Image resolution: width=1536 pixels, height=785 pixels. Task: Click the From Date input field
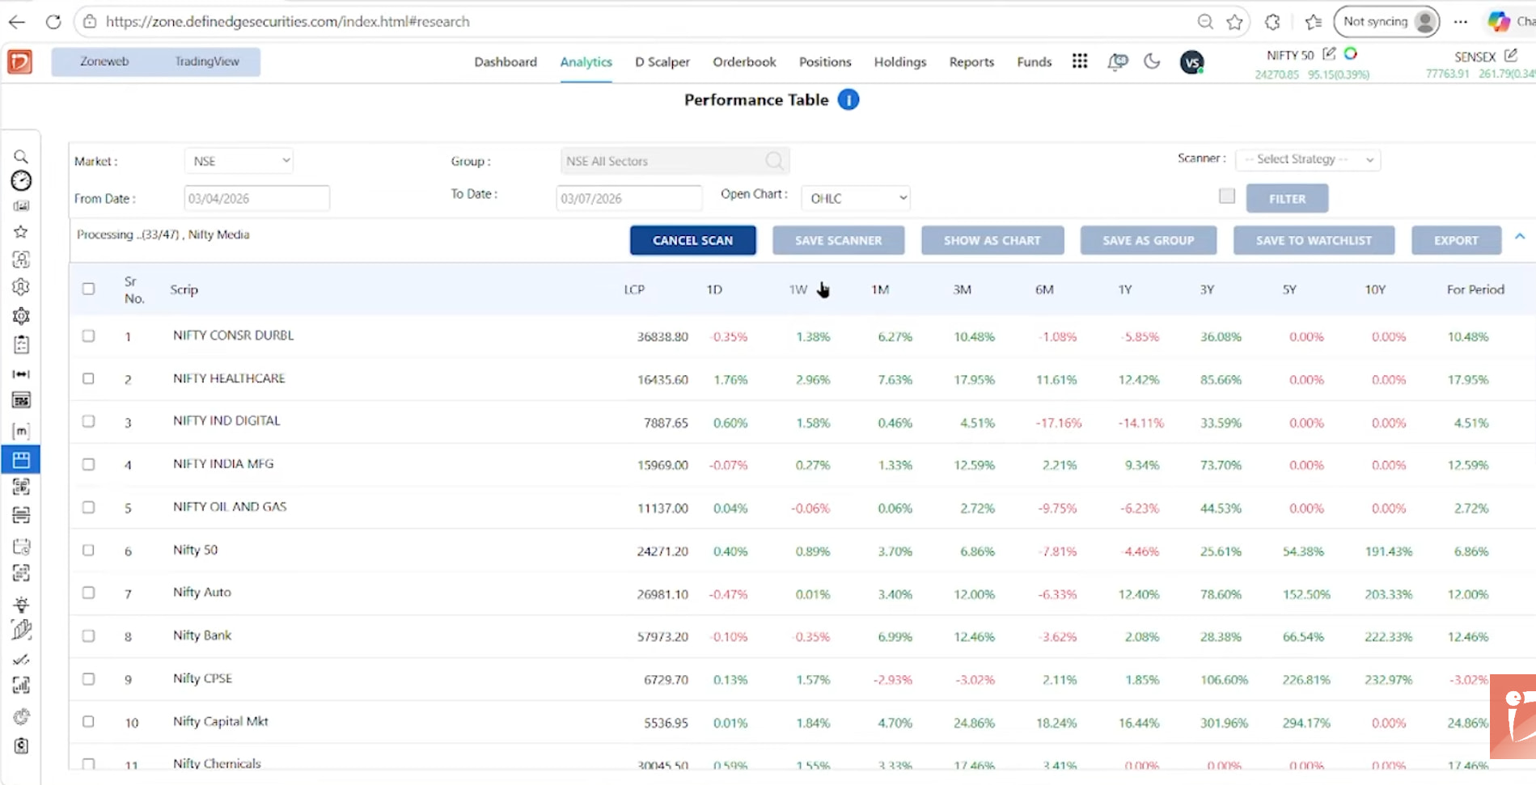[256, 198]
